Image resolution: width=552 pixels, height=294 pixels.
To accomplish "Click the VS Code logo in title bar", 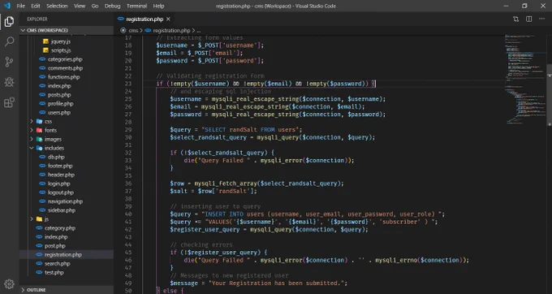I will click(6, 6).
